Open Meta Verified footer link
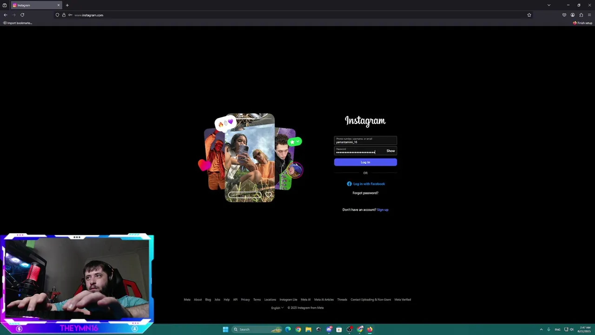595x335 pixels. (x=403, y=300)
